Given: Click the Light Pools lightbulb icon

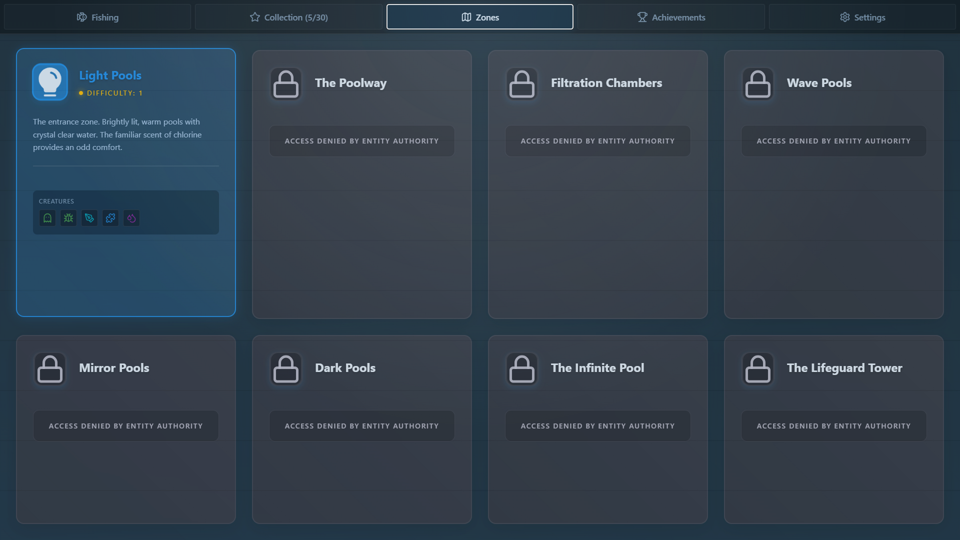Looking at the screenshot, I should [50, 82].
